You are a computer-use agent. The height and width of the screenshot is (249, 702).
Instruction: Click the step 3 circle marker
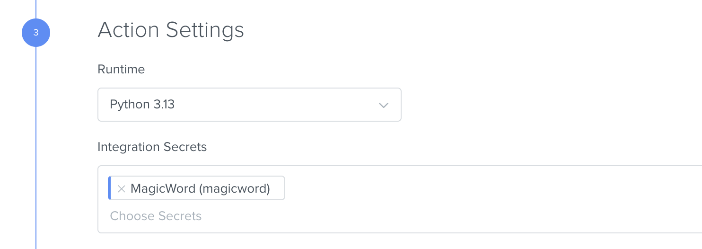click(x=36, y=33)
